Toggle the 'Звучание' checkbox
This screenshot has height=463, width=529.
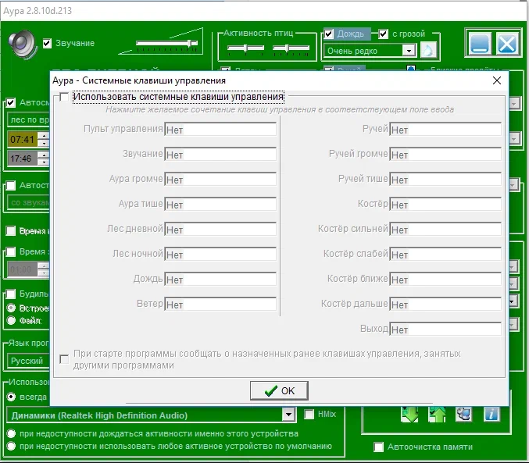(48, 44)
